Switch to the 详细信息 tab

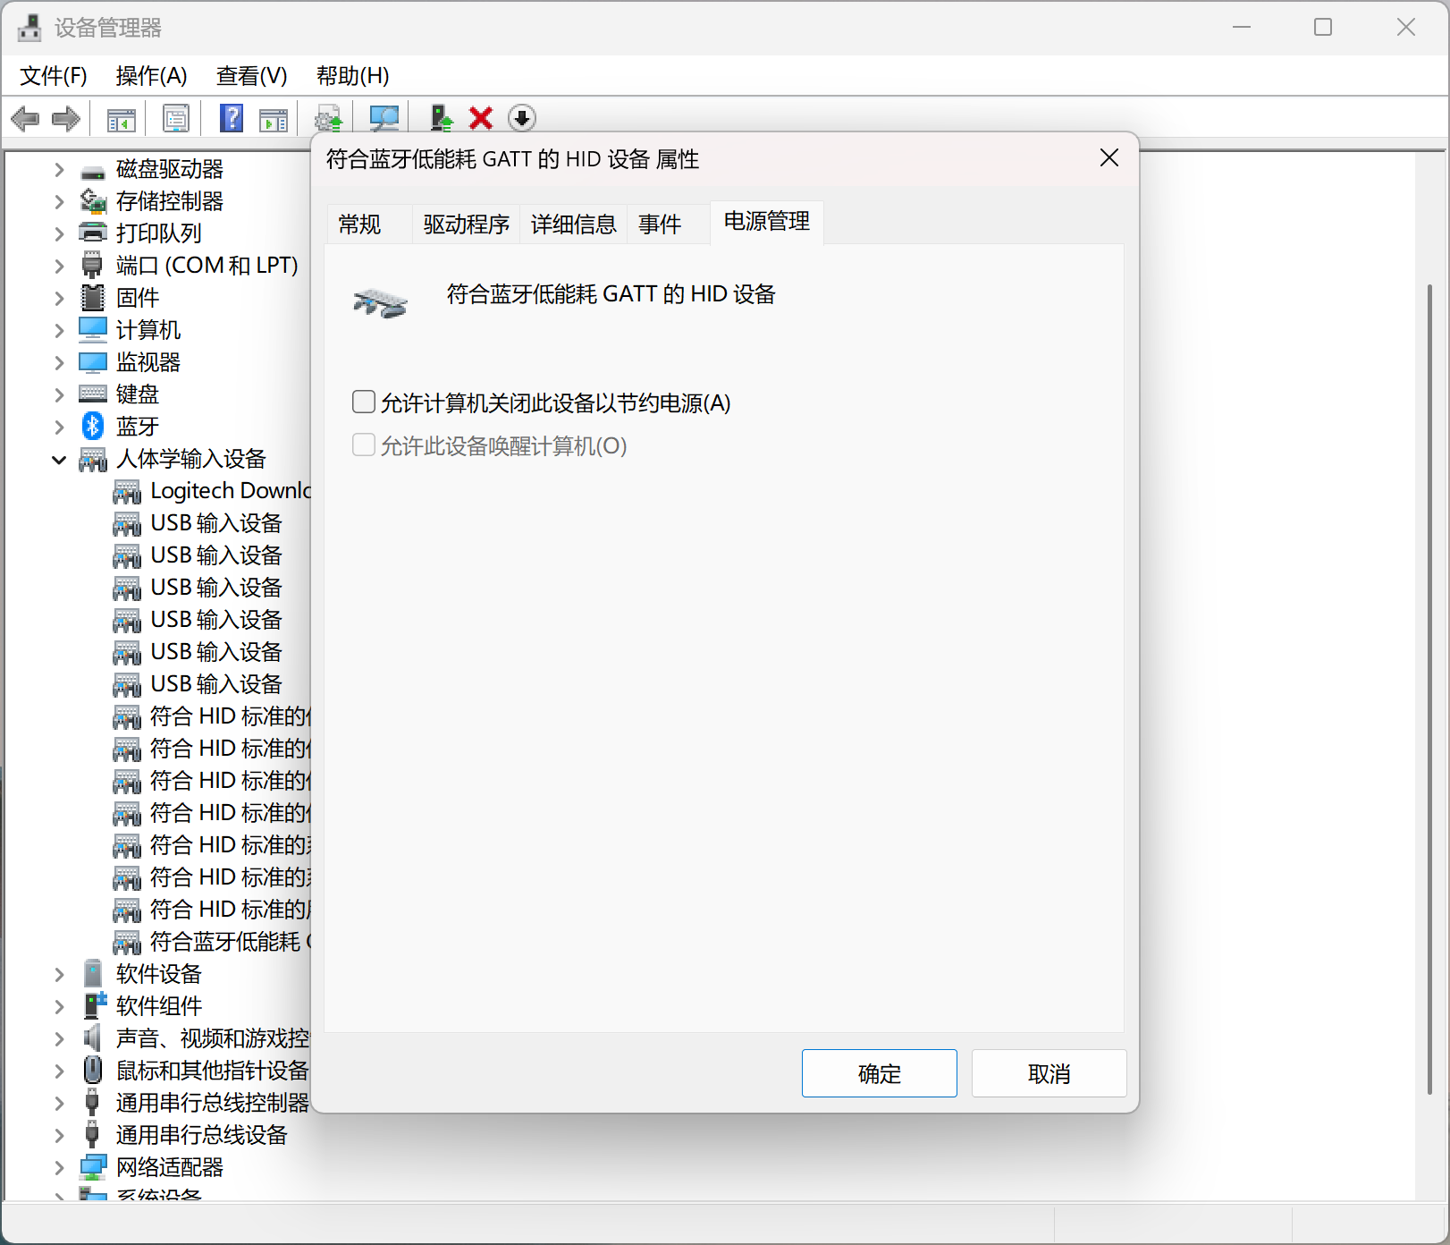click(573, 224)
